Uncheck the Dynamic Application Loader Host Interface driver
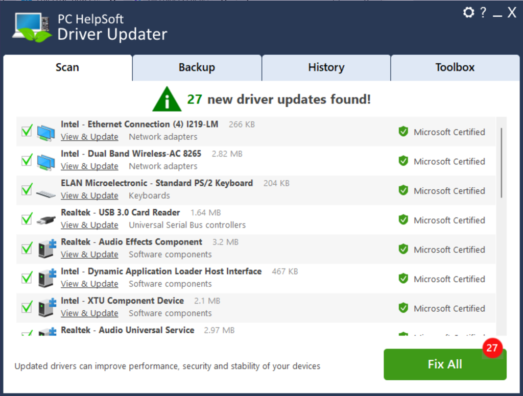523x396 pixels. pyautogui.click(x=27, y=278)
